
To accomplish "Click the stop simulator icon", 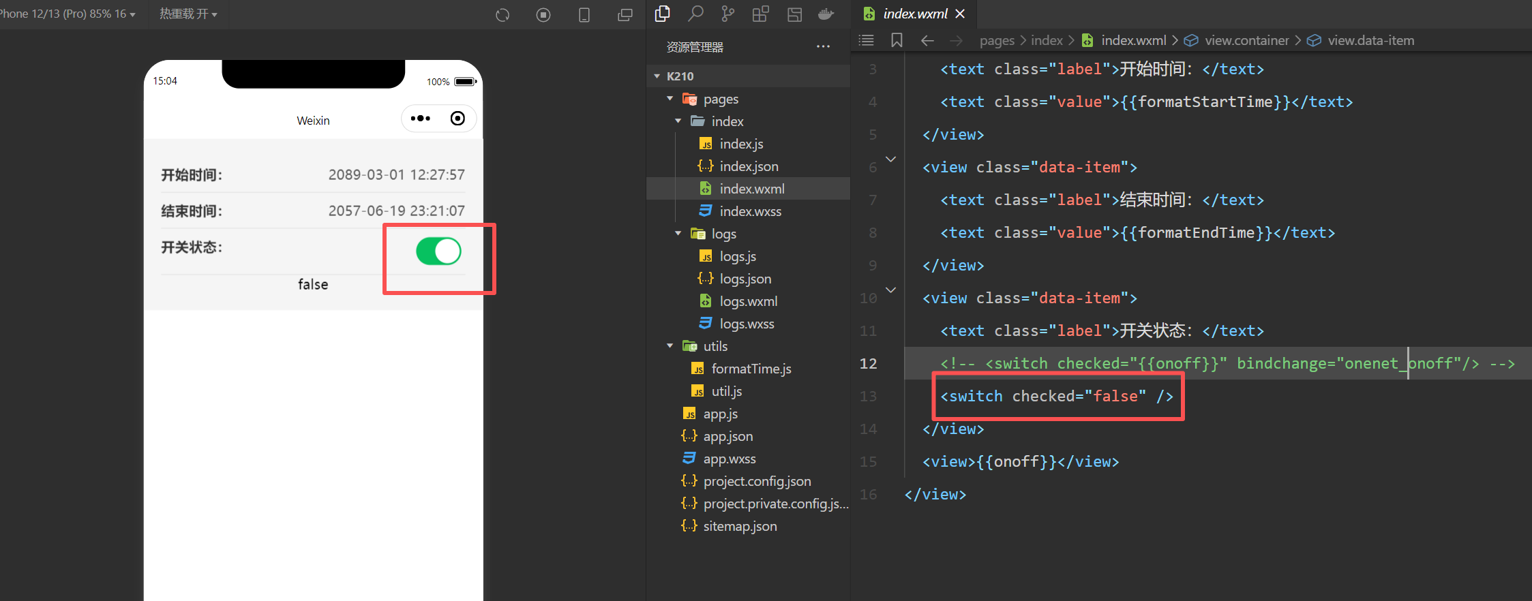I will [543, 15].
